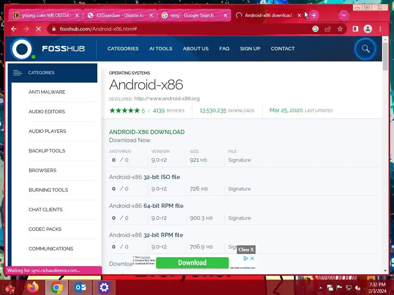Share this page via share icon

328,29
